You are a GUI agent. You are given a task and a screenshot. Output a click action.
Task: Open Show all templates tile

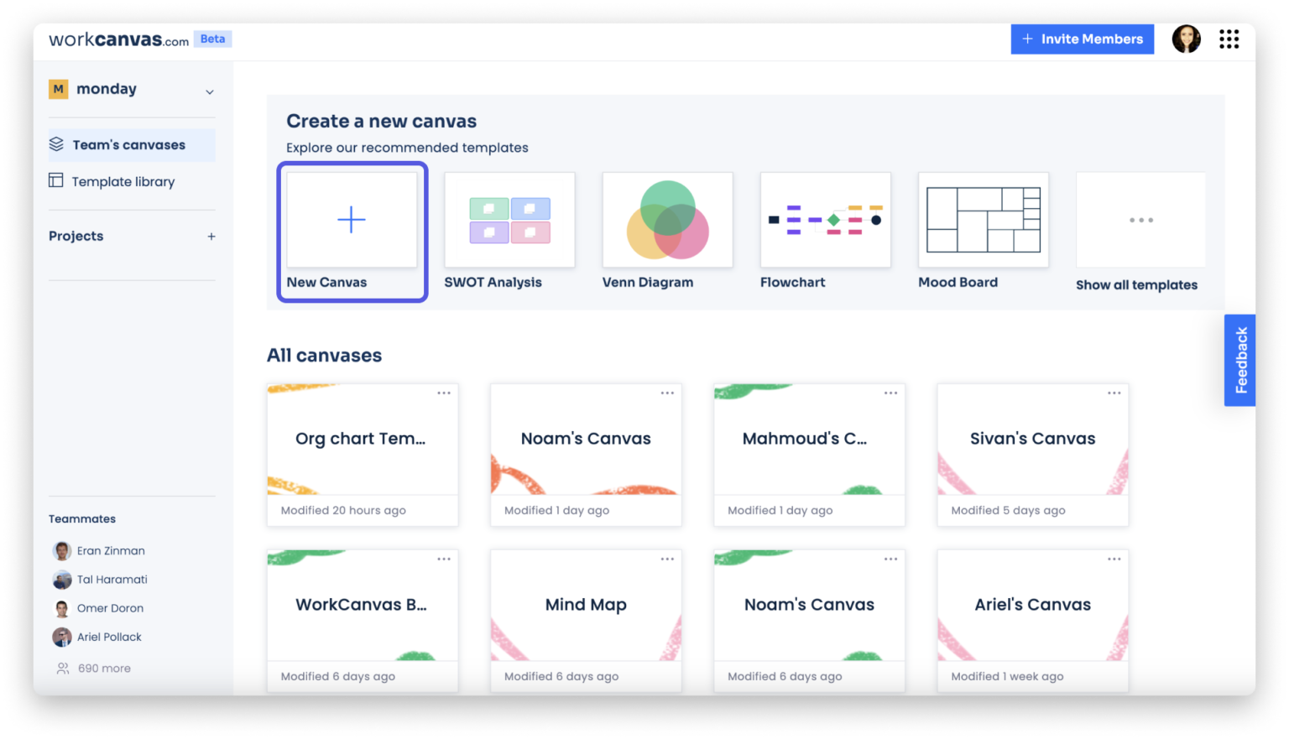(1140, 220)
